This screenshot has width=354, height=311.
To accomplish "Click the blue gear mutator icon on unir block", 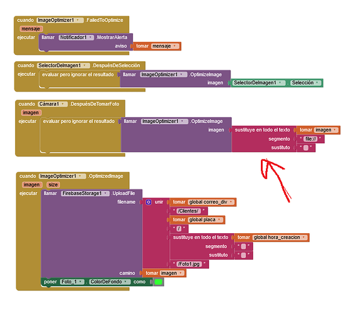I will [x=149, y=202].
